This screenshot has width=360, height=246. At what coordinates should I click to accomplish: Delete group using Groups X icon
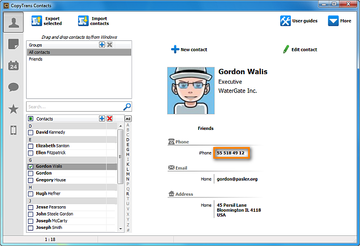coord(110,45)
